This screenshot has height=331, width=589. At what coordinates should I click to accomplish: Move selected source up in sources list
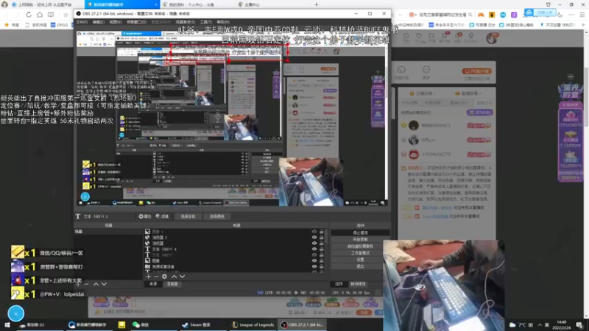(174, 277)
